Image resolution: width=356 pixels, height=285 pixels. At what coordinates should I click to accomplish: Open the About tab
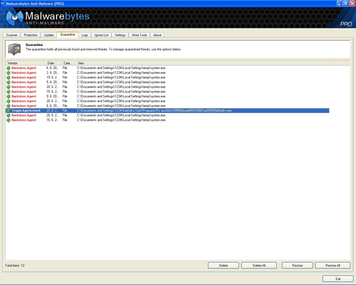tap(157, 35)
